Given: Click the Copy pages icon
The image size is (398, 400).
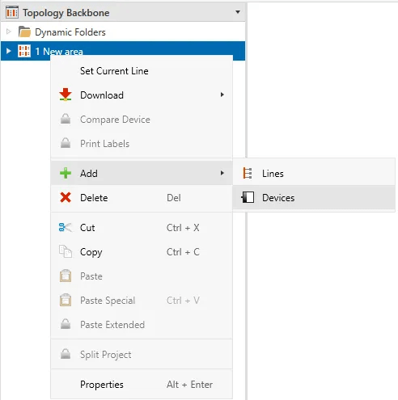Looking at the screenshot, I should pyautogui.click(x=66, y=251).
